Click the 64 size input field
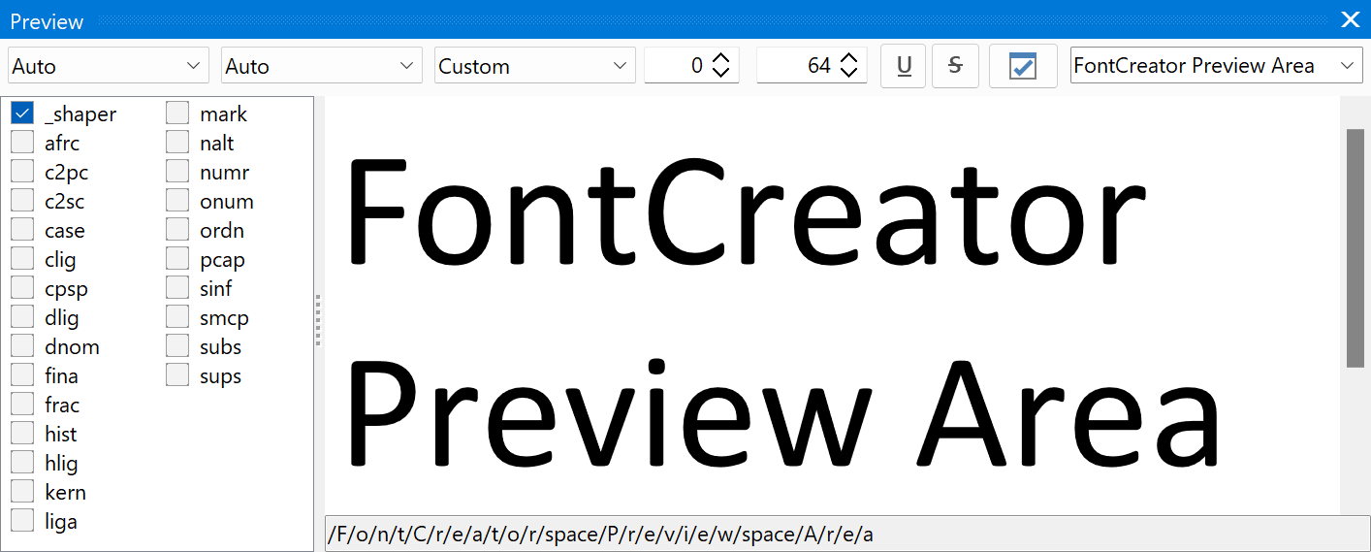Image resolution: width=1371 pixels, height=552 pixels. [797, 66]
